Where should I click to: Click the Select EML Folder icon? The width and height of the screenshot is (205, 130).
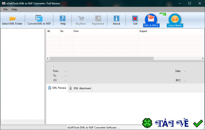click(12, 18)
